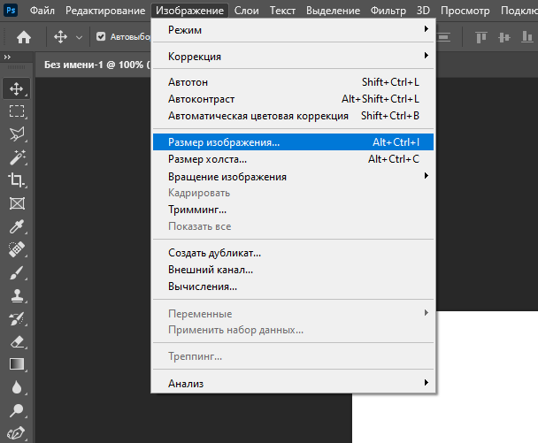Click Align bottom edges icon
The image size is (538, 443).
pyautogui.click(x=526, y=36)
